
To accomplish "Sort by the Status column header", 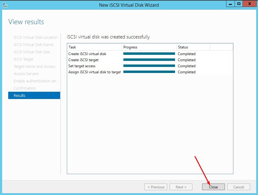I will [x=193, y=47].
